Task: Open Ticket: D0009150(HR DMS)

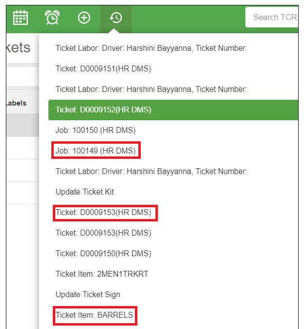Action: coord(103,254)
